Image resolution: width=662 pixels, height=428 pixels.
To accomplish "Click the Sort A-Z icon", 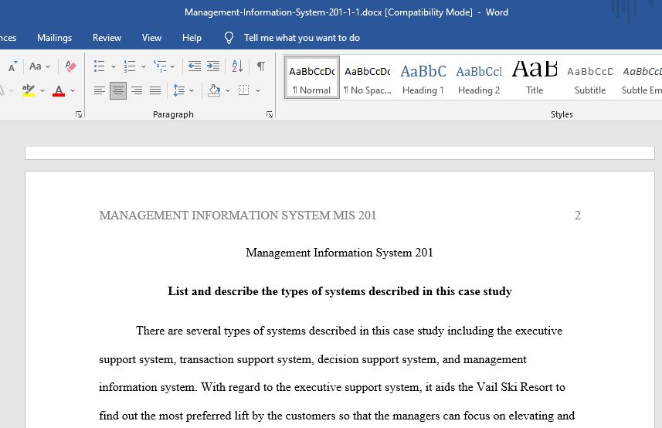I will click(x=237, y=66).
